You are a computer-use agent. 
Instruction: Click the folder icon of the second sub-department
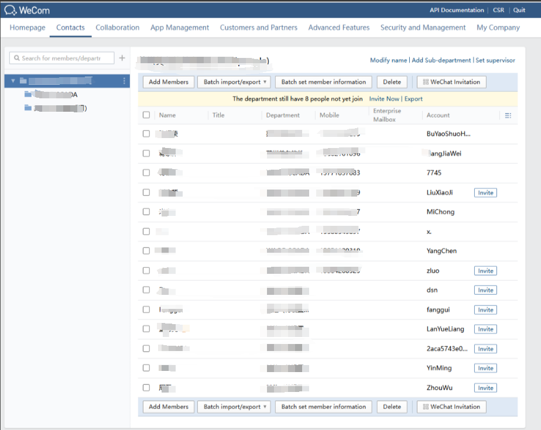point(28,108)
